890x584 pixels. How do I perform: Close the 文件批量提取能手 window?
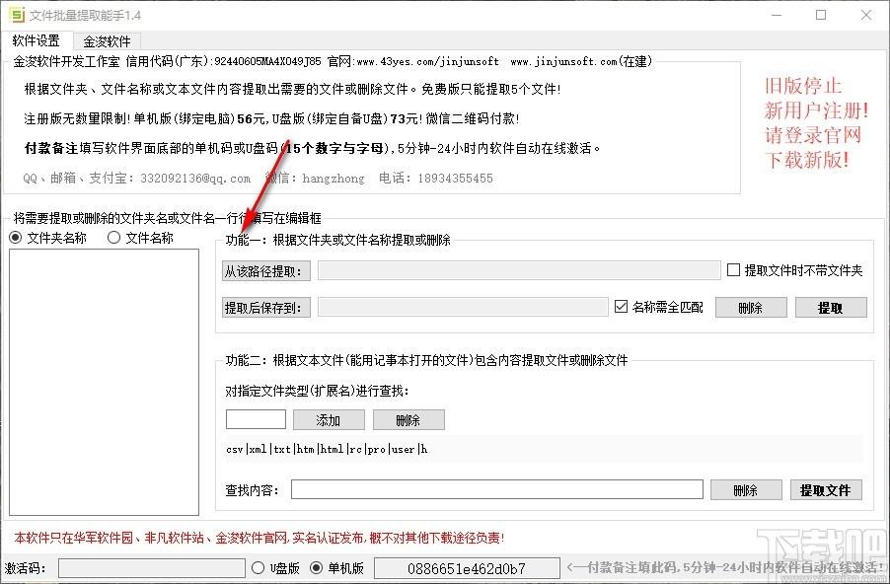pyautogui.click(x=866, y=15)
